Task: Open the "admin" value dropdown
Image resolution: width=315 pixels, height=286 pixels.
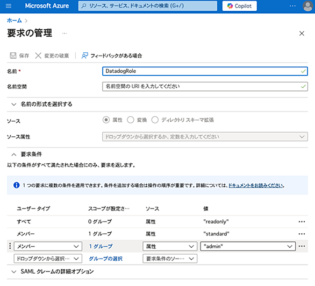Action: tap(248, 246)
